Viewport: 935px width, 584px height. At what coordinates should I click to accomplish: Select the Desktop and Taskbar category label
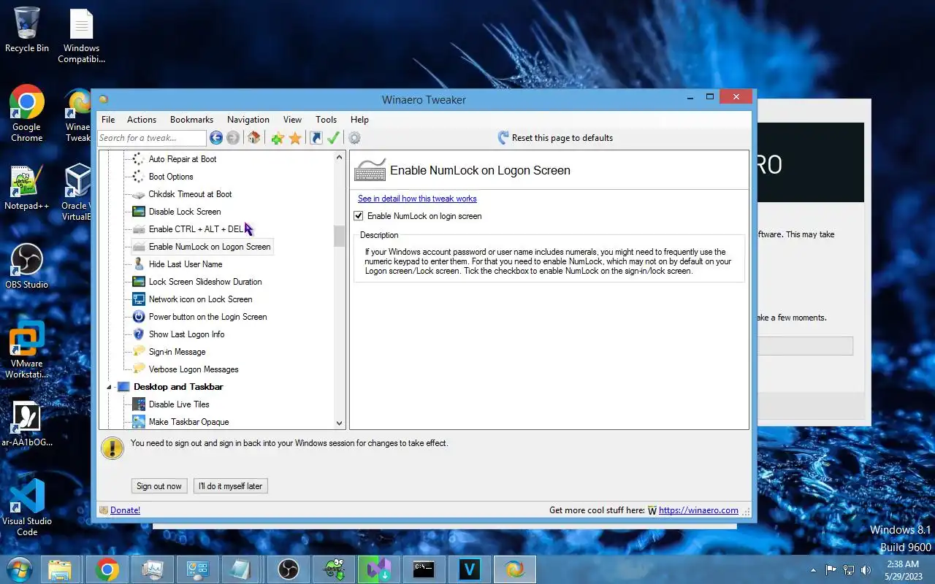pos(178,387)
